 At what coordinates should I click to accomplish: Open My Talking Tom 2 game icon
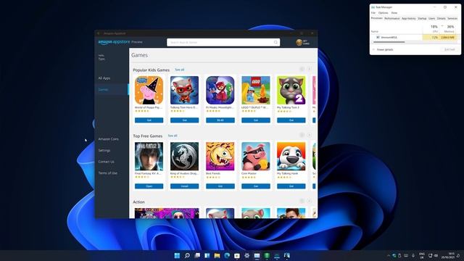(291, 90)
